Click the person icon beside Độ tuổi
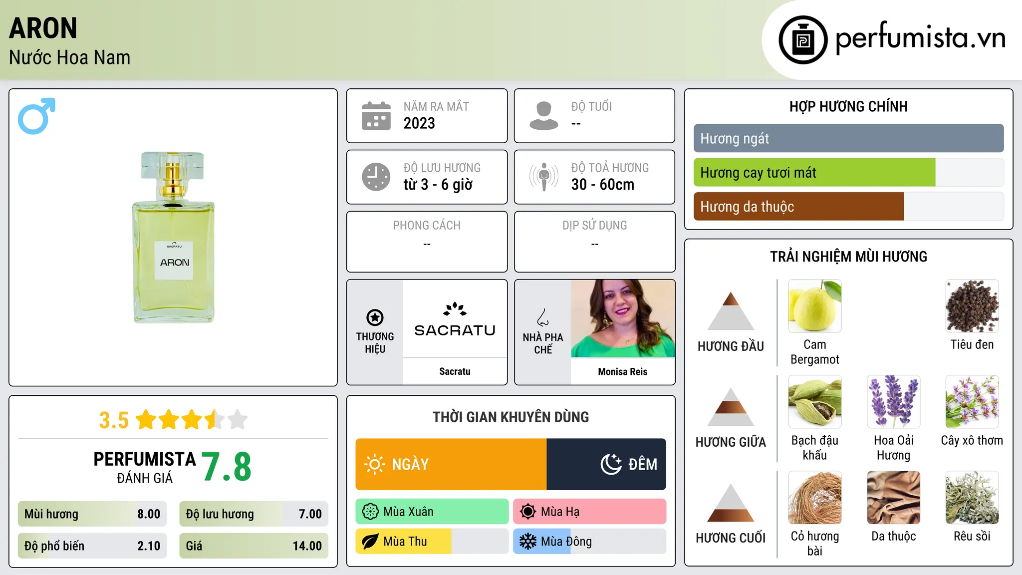The width and height of the screenshot is (1022, 575). click(544, 116)
